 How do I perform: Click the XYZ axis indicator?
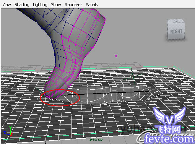8,131
